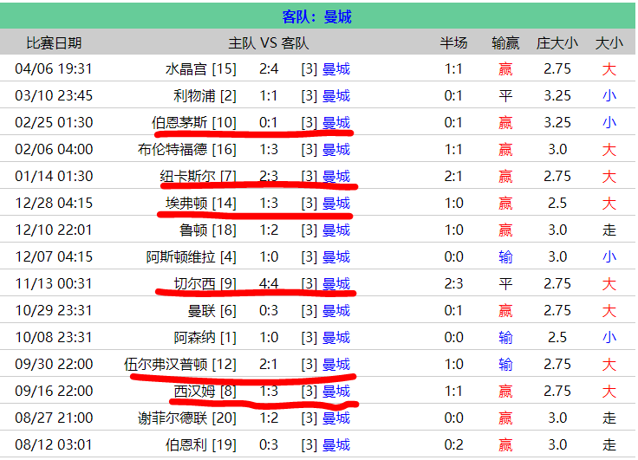Click the team name 西汉姆 [8]
The width and height of the screenshot is (638, 460).
205,392
